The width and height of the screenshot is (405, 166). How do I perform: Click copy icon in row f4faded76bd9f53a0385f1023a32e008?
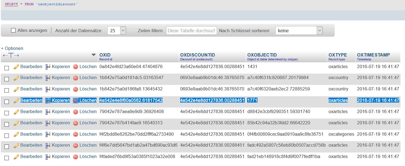[48, 157]
